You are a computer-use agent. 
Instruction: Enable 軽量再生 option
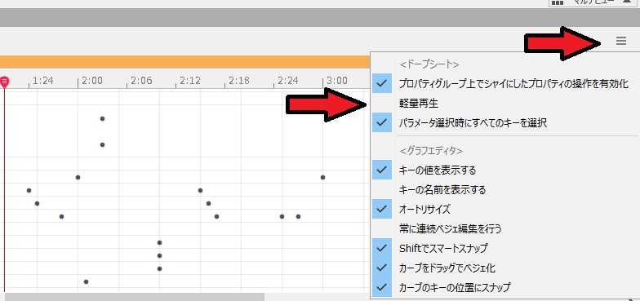(504, 104)
